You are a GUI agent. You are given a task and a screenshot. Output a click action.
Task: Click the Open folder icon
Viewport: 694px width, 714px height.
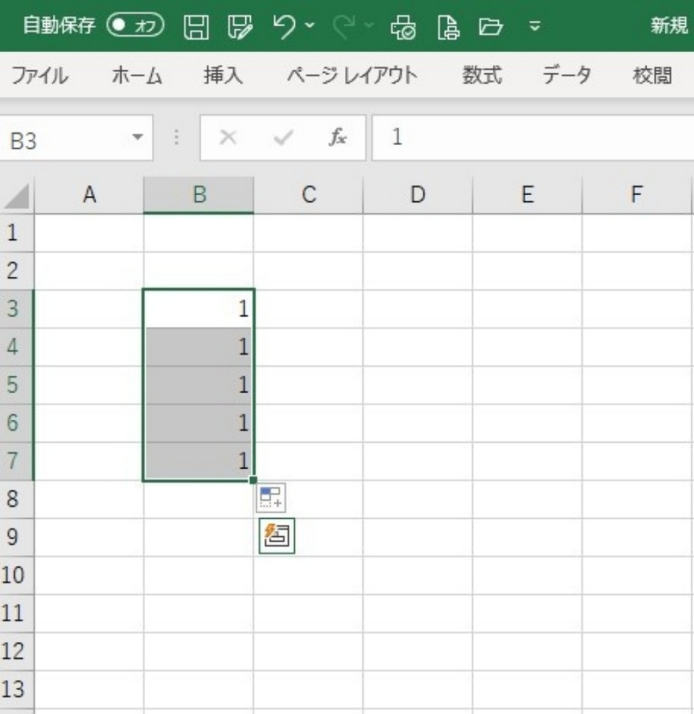click(x=491, y=27)
